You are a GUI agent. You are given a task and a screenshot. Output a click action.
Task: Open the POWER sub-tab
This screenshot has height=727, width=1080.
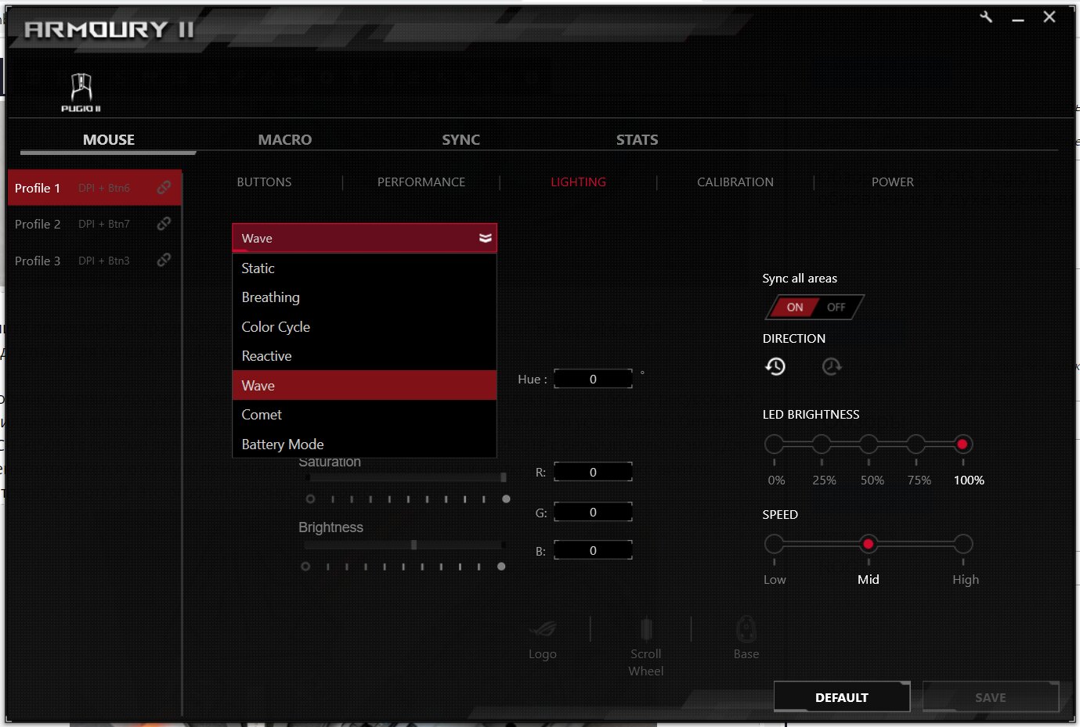[x=893, y=182]
